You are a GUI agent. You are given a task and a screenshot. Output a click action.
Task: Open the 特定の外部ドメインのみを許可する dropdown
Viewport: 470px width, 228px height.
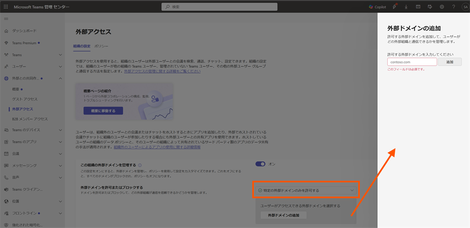click(x=306, y=190)
